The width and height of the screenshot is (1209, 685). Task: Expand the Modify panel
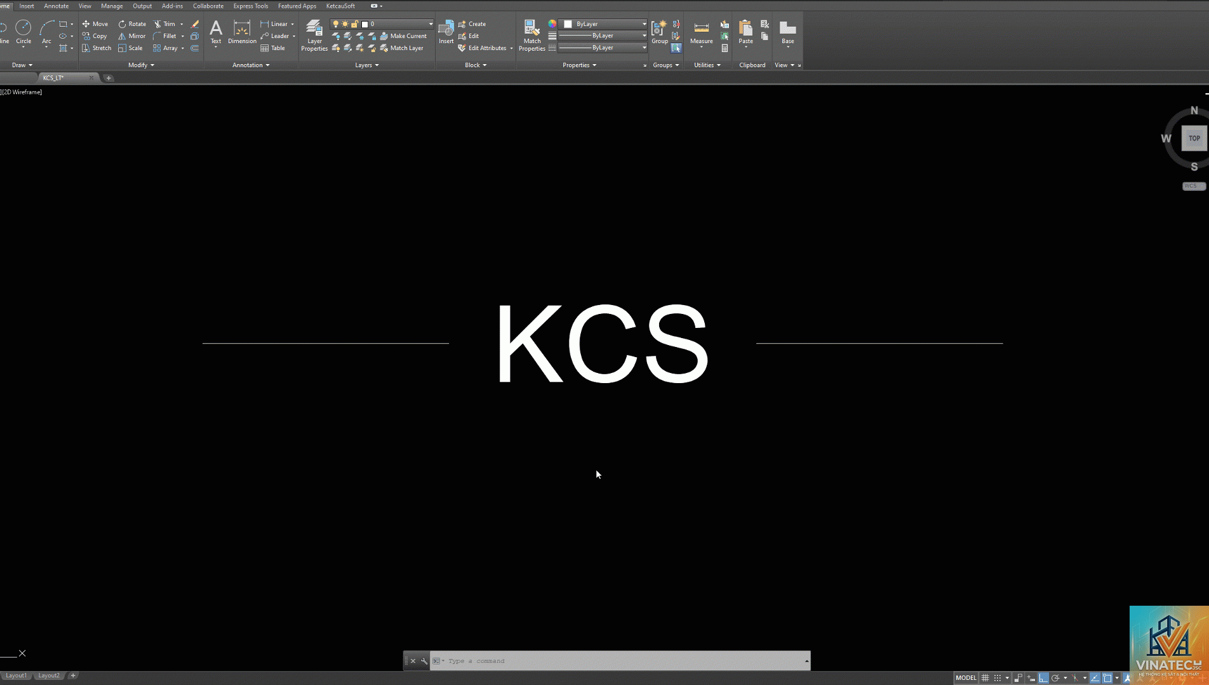(x=141, y=65)
